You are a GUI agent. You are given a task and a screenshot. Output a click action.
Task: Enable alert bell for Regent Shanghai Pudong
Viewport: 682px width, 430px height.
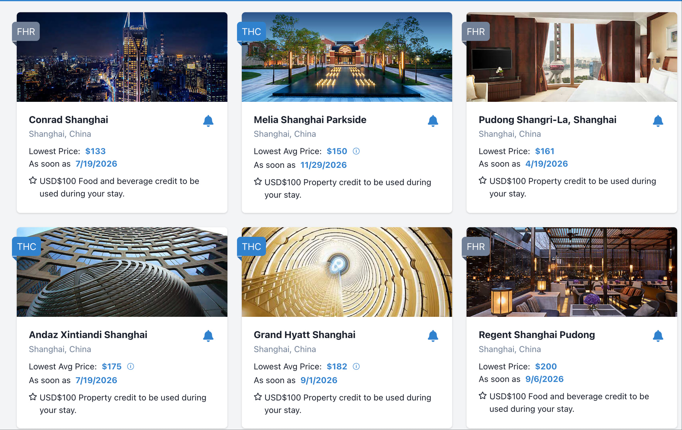point(658,336)
